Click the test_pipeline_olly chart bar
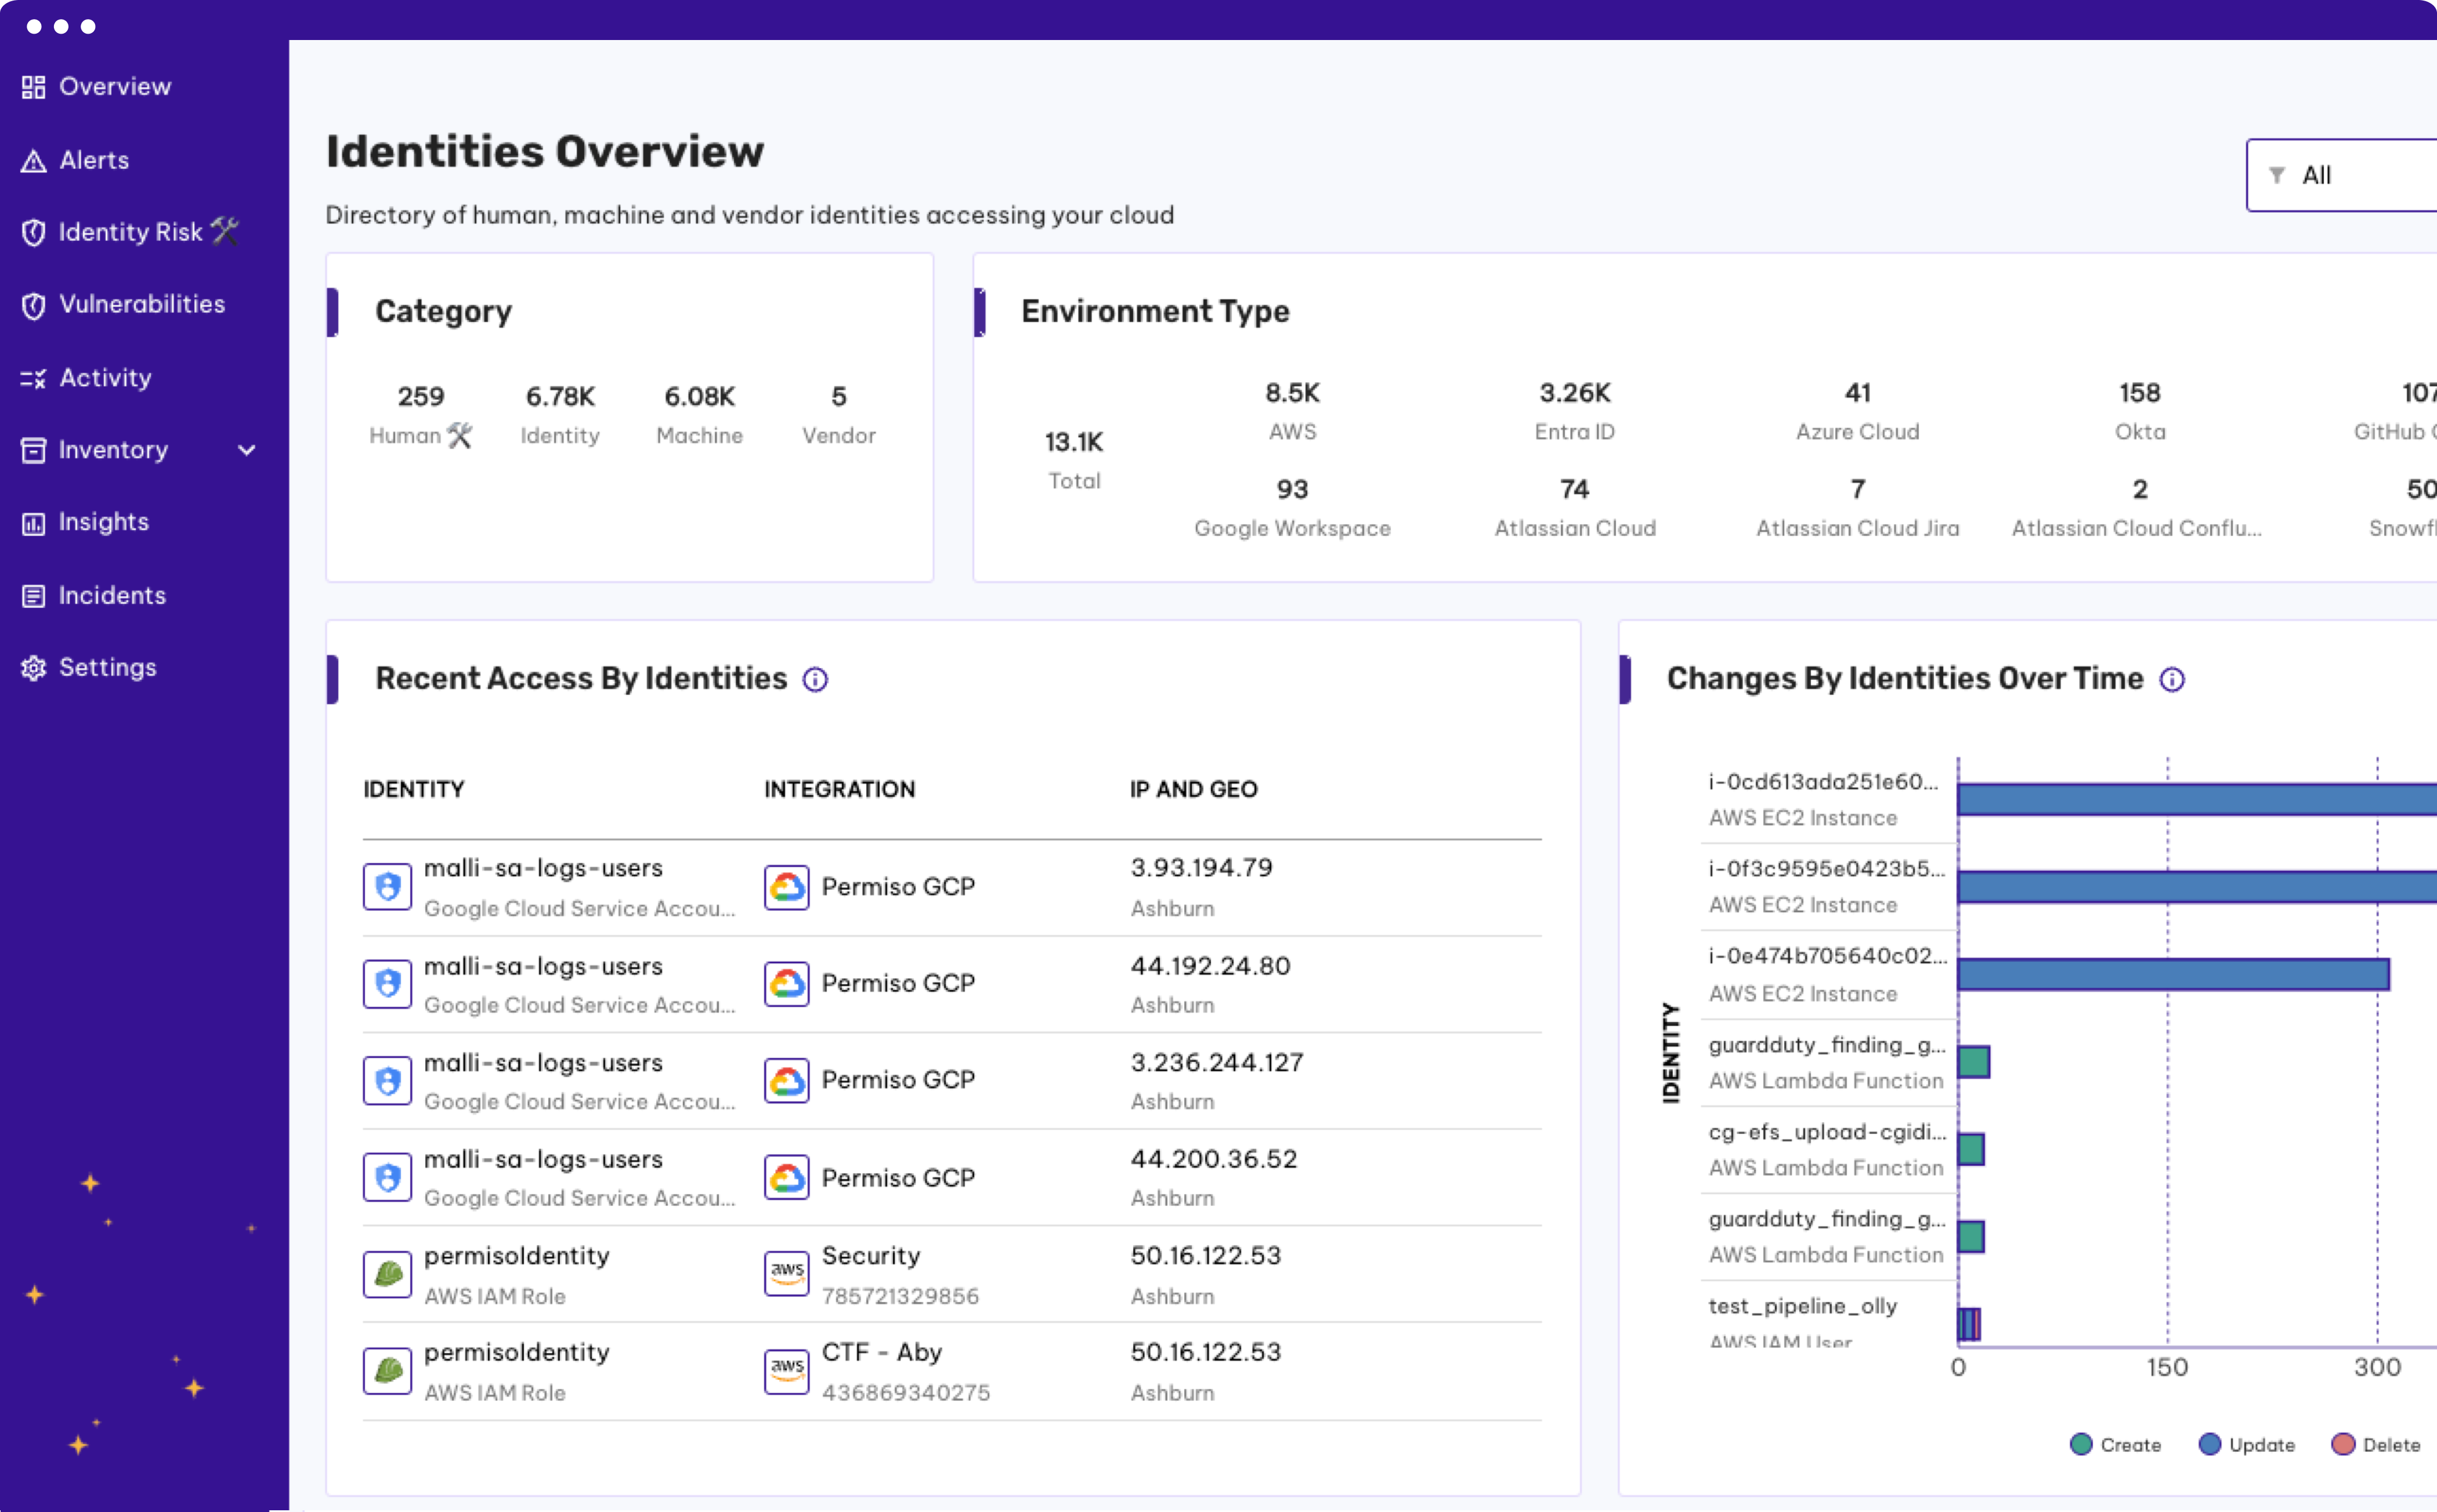This screenshot has width=2437, height=1512. pos(1969,1324)
